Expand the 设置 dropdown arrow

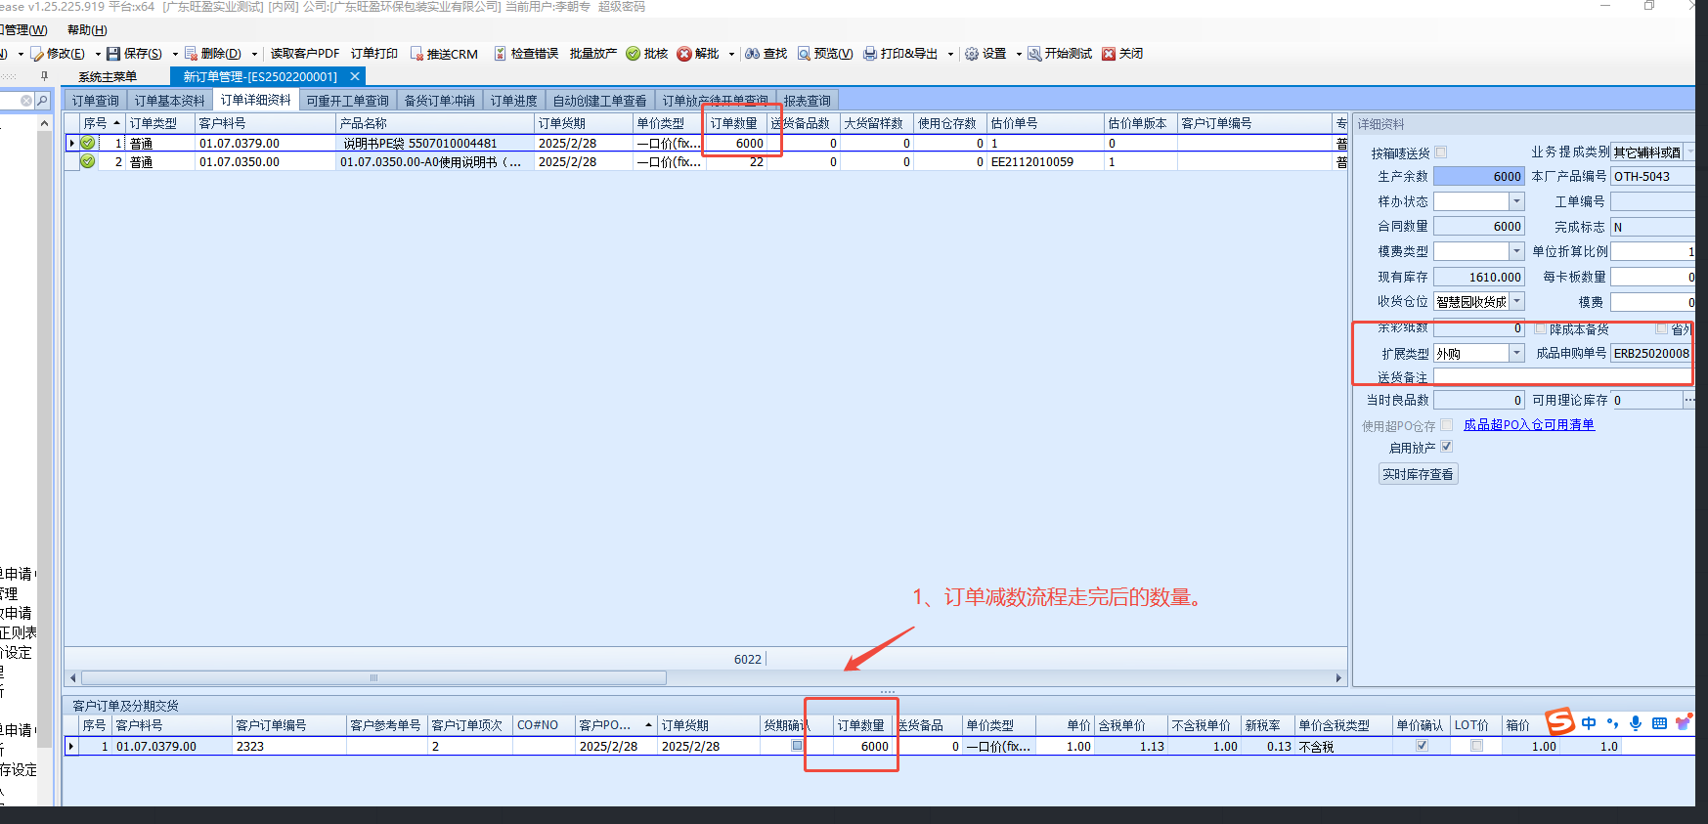pyautogui.click(x=1019, y=55)
